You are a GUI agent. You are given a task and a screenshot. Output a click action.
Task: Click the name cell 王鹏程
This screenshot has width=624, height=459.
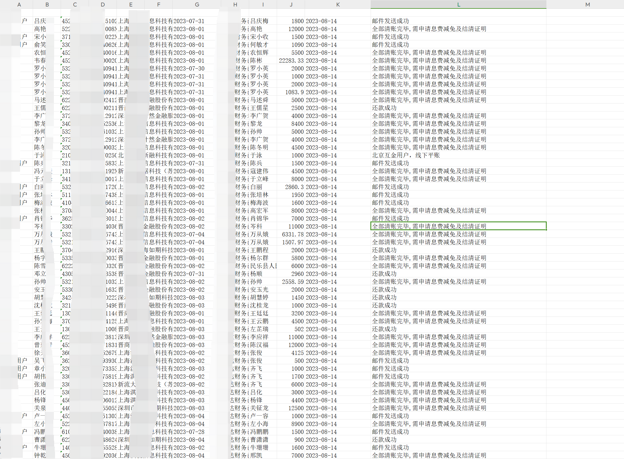263,250
